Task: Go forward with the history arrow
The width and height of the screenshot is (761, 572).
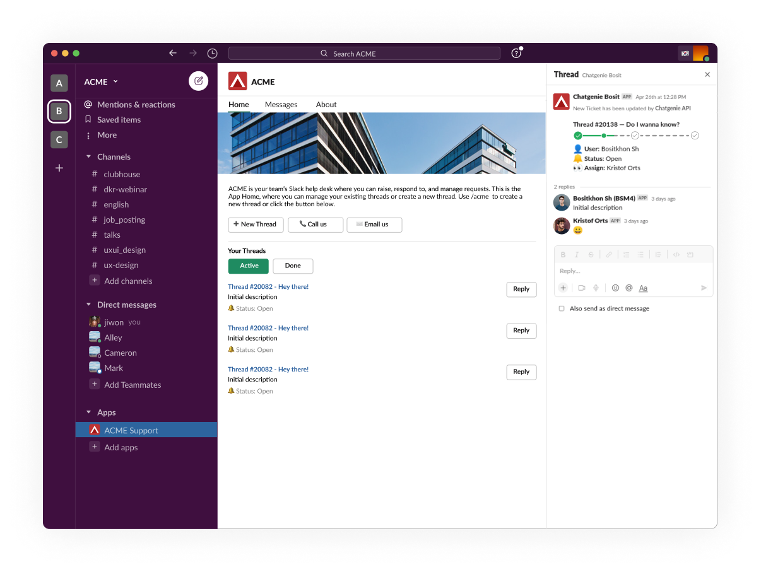Action: click(x=193, y=53)
